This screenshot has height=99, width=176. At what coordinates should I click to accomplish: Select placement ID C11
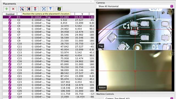click(x=20, y=46)
